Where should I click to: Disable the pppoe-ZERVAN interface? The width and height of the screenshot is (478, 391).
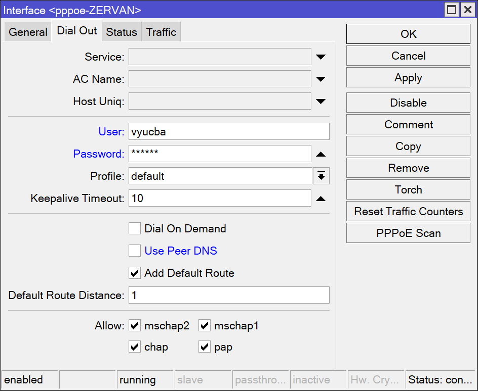408,103
